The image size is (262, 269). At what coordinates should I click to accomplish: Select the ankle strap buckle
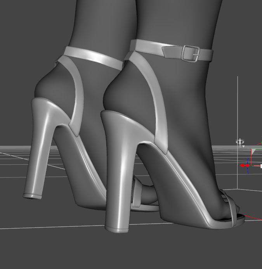pos(191,53)
